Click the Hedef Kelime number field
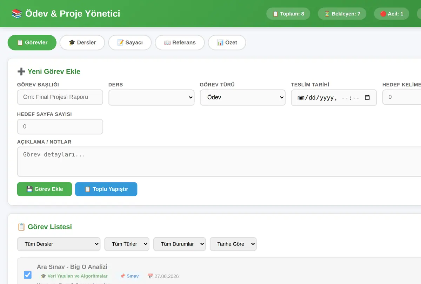Viewport: 421px width, 284px height. point(402,97)
